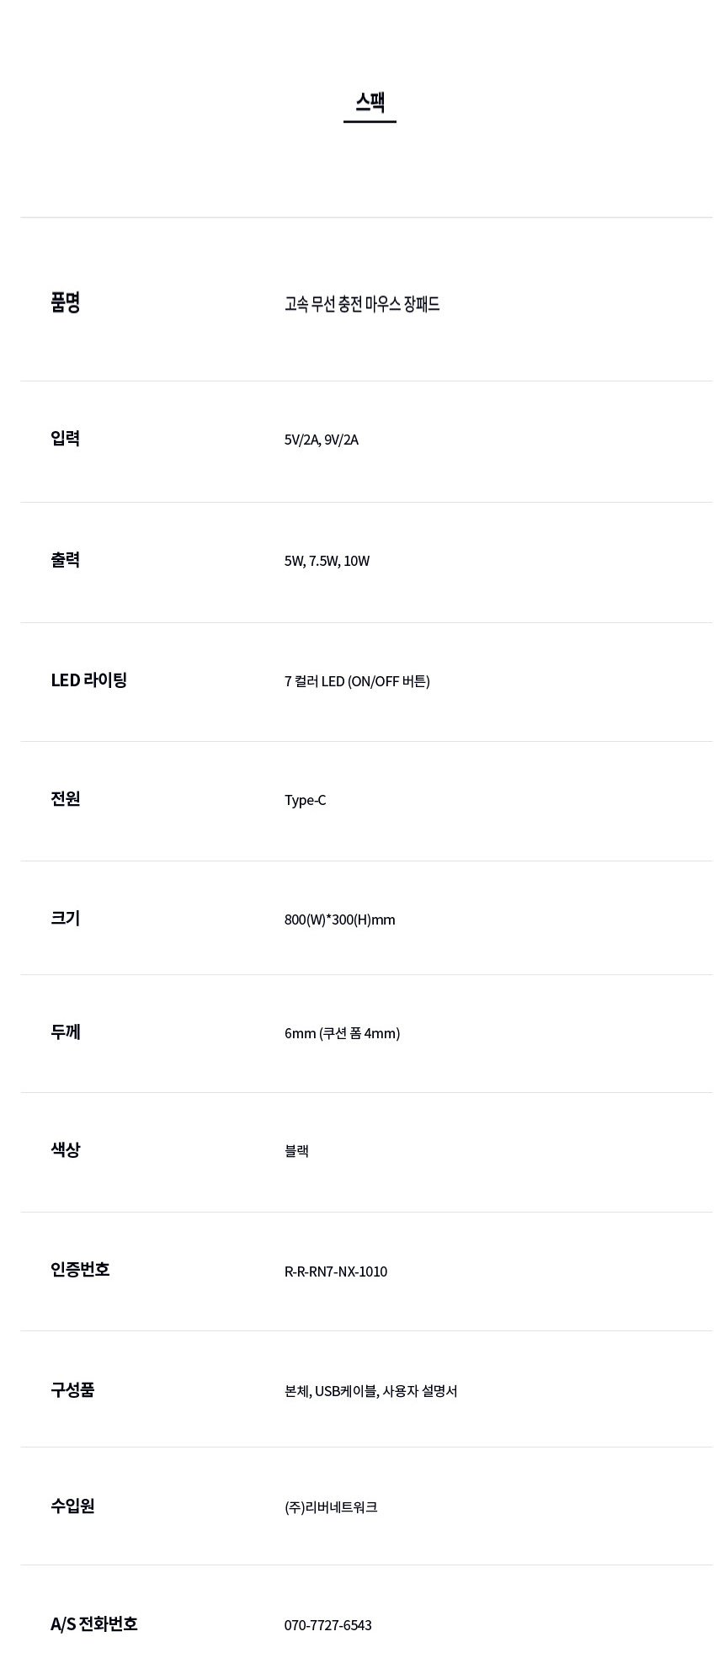Click the 두께 row label
Image resolution: width=724 pixels, height=1658 pixels.
(x=66, y=1032)
